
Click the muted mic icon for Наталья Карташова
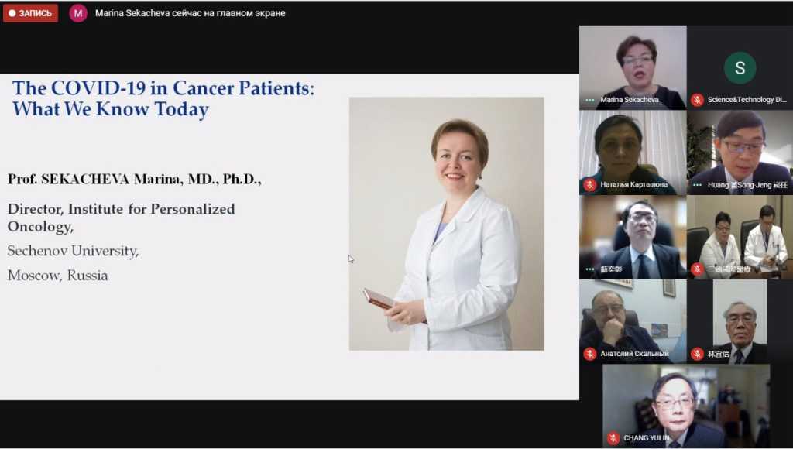click(590, 184)
